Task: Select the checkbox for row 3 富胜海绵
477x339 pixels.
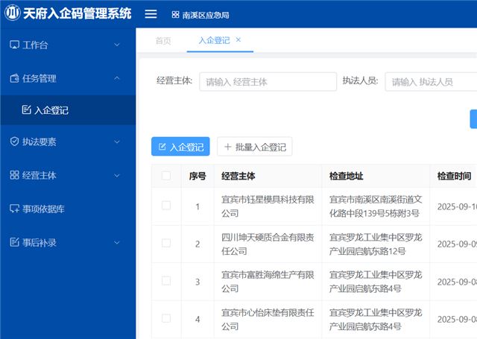Action: 166,282
